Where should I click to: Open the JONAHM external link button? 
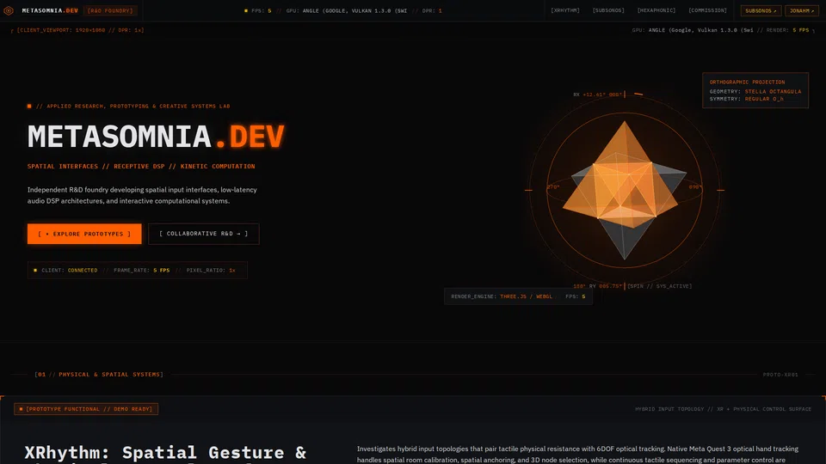802,10
